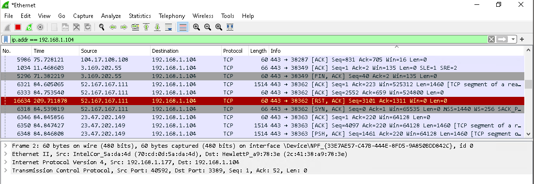
Task: Clear the display filter with X button
Action: (x=491, y=40)
